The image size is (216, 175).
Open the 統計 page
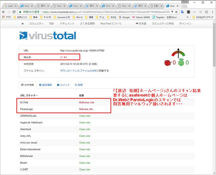(x=52, y=24)
